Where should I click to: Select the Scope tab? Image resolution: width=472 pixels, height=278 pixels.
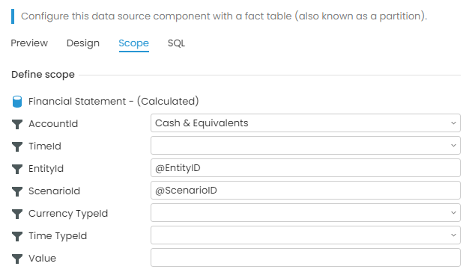point(133,43)
